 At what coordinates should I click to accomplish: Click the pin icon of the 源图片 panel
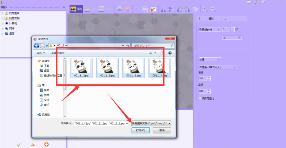click(64, 8)
